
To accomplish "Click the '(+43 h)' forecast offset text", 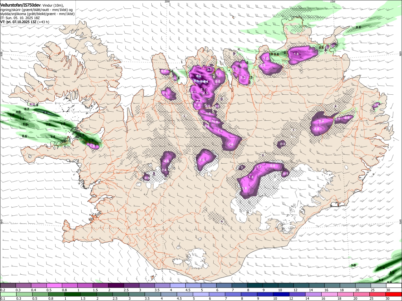I will pyautogui.click(x=43, y=22).
